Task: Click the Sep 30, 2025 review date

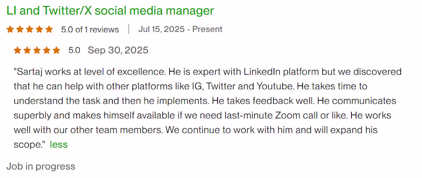Action: pyautogui.click(x=118, y=50)
